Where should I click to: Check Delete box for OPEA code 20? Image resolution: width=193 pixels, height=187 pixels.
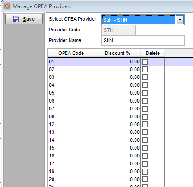pos(145,180)
